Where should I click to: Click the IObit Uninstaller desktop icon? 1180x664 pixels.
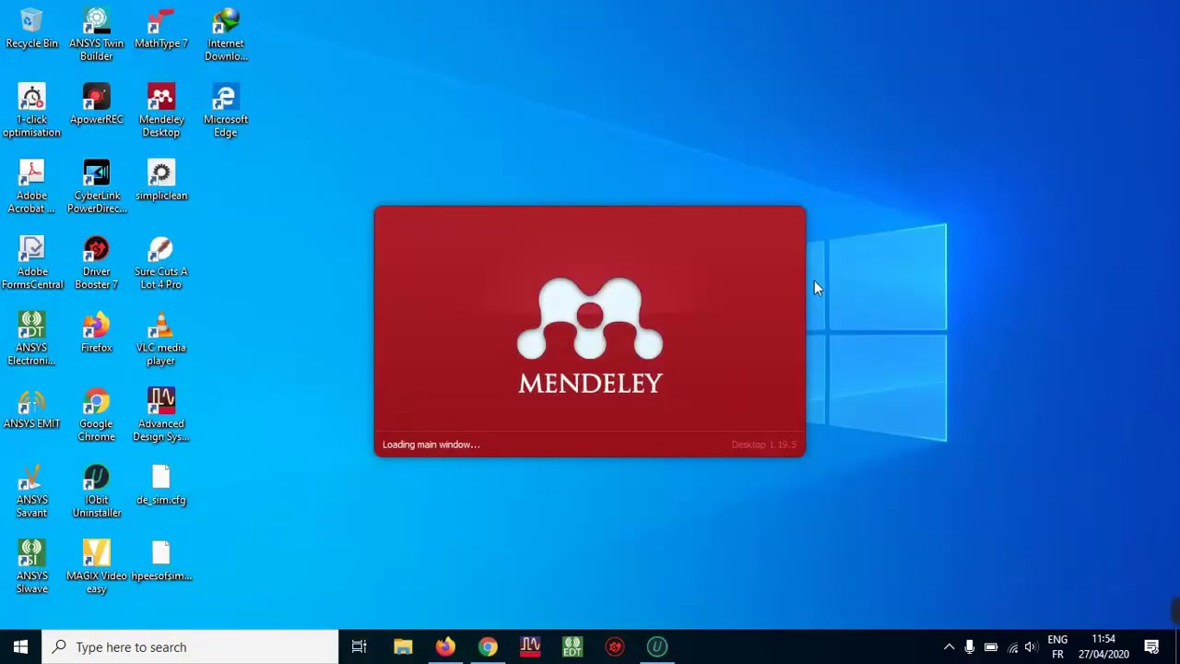[96, 492]
